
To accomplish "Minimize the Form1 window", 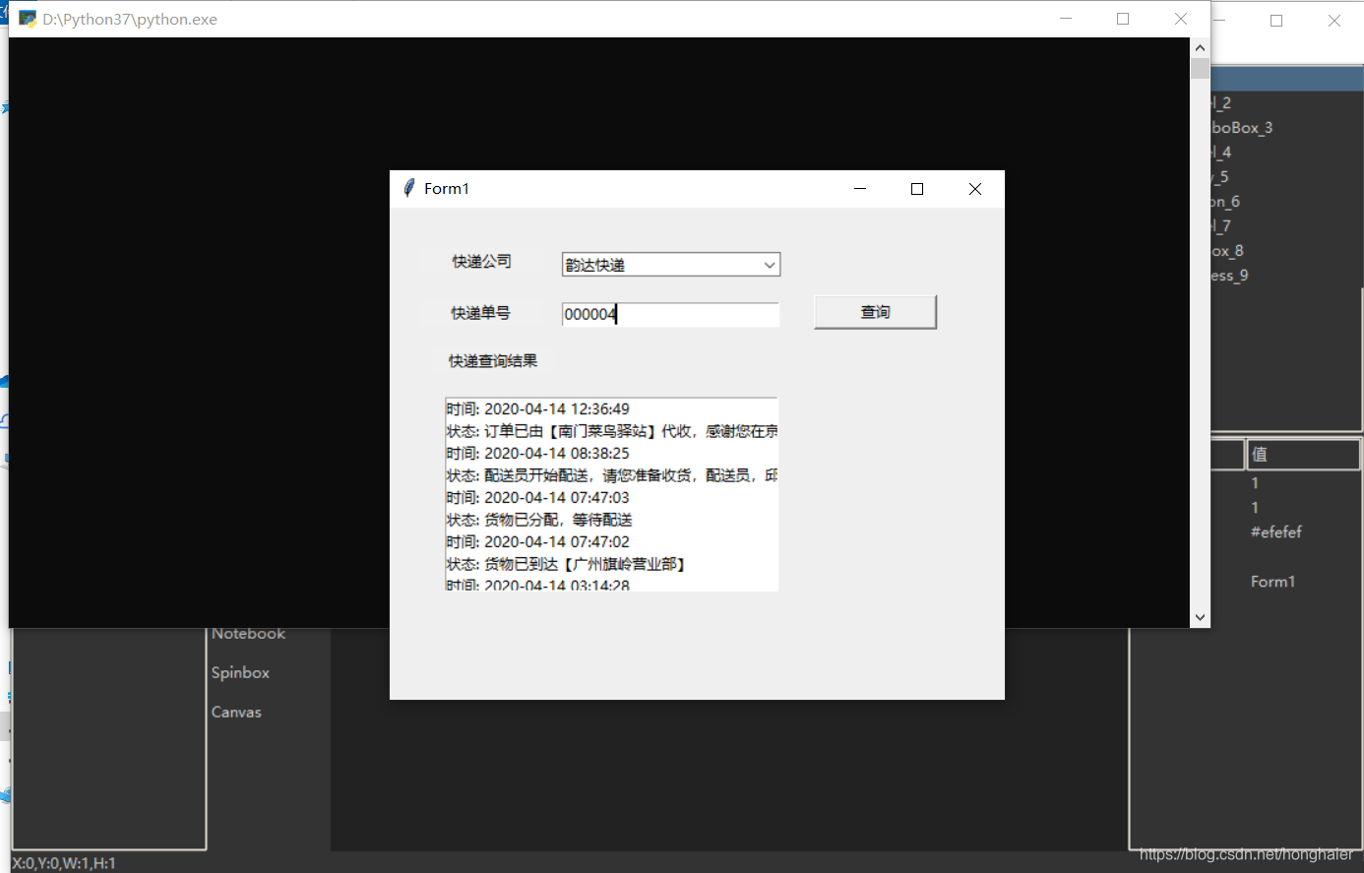I will tap(860, 188).
